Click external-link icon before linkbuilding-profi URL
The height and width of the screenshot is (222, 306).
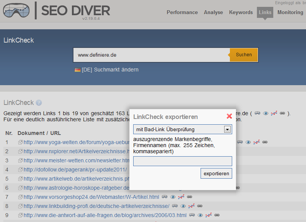(x=21, y=206)
